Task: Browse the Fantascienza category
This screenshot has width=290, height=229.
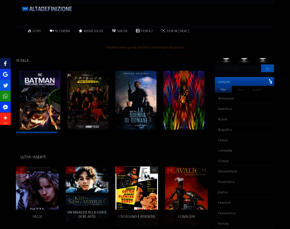Action: coord(227,213)
